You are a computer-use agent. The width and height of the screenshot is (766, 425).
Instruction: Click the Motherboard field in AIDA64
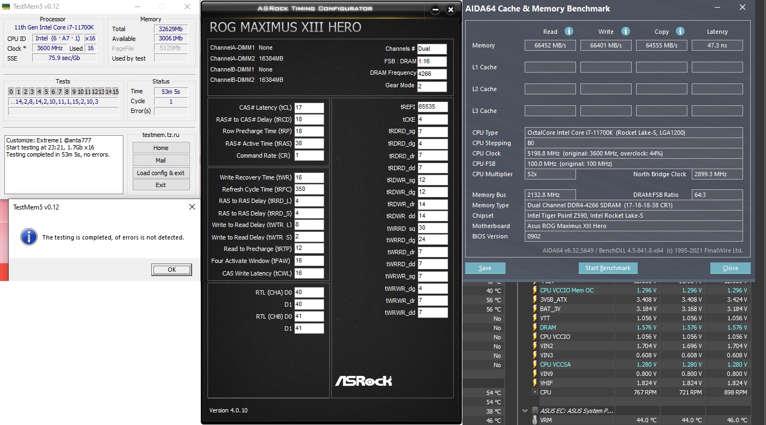[x=634, y=226]
